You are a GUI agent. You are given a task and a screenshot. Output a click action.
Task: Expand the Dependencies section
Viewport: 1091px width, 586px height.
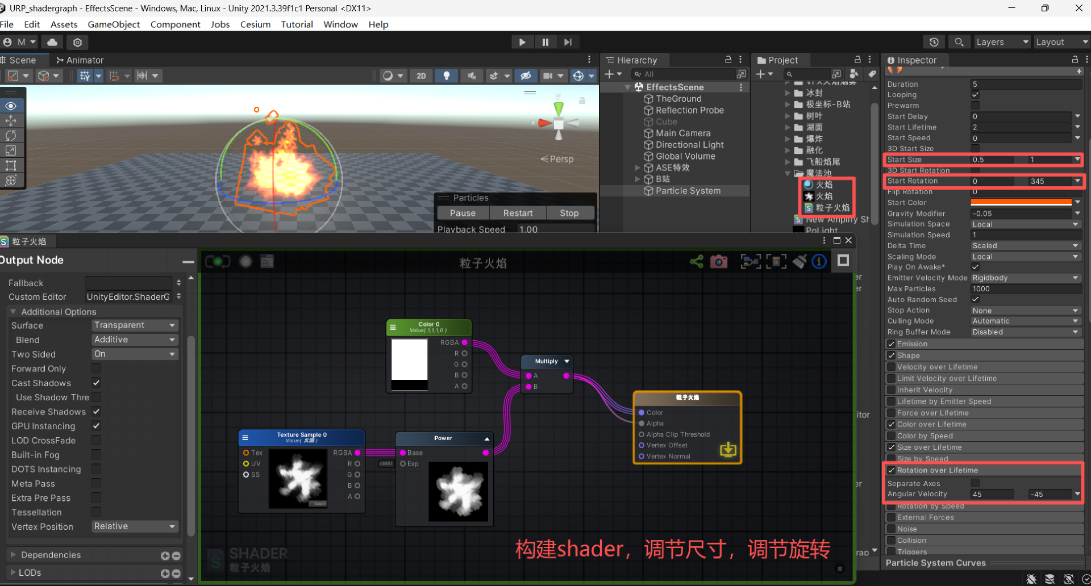point(13,555)
